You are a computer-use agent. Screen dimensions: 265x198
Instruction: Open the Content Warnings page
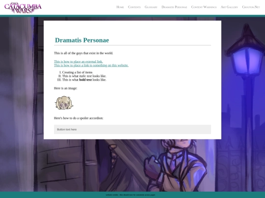point(204,7)
